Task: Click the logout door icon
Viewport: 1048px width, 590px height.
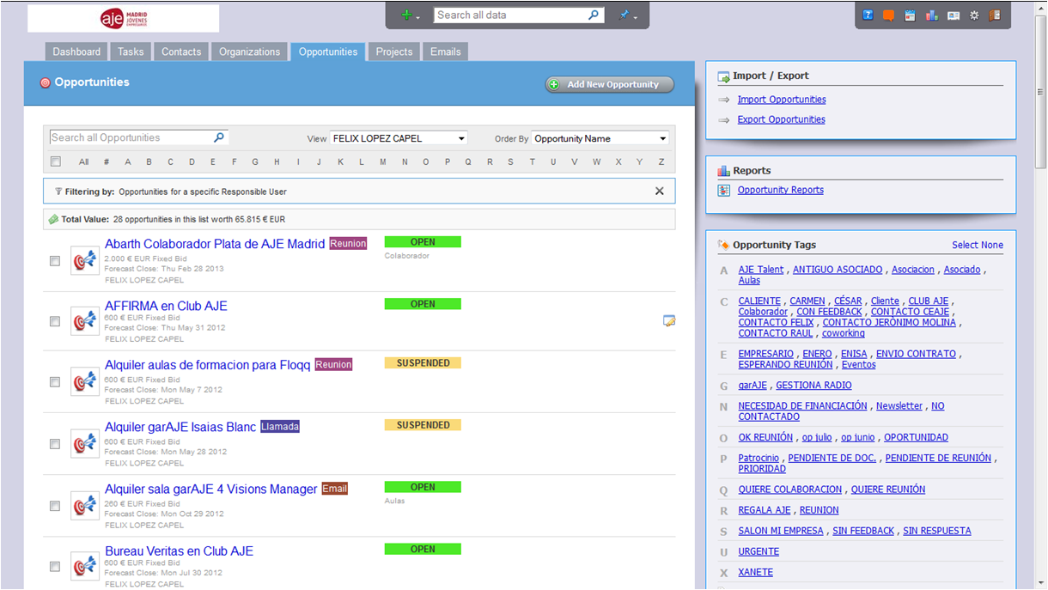Action: click(x=995, y=15)
